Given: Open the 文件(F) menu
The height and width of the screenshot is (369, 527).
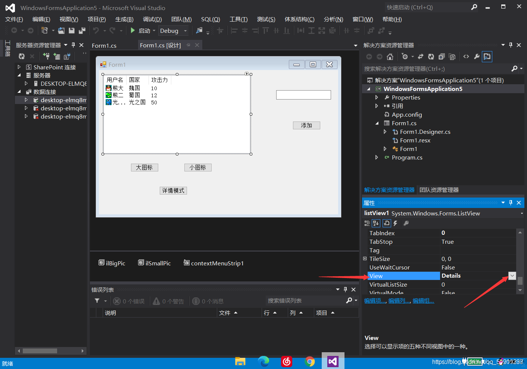Looking at the screenshot, I should (14, 19).
